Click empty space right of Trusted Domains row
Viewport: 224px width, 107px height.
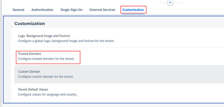(153, 56)
